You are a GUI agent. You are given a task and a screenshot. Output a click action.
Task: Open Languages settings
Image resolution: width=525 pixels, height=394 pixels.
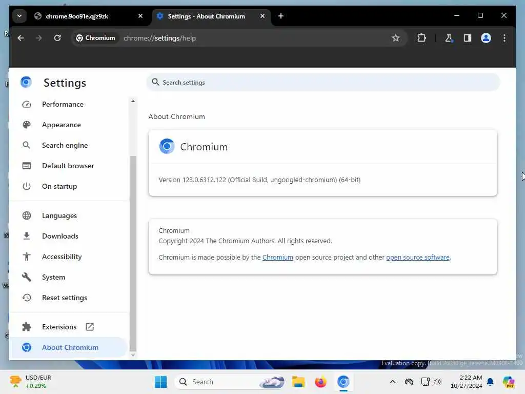click(x=69, y=215)
